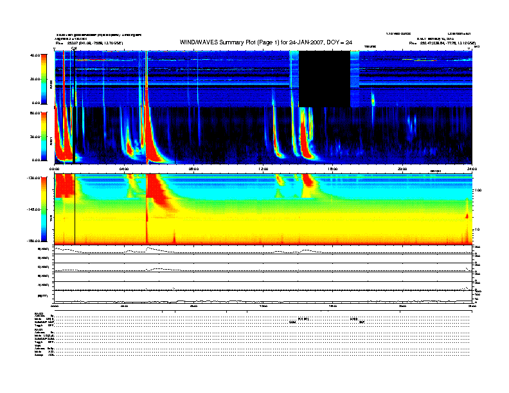Click the 24:00 tick label under RAD1 spectrogram

tap(472, 169)
